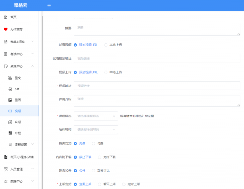244x189 pixels.
Task: Click the 表单&问卷 form icon
Action: click(x=6, y=42)
